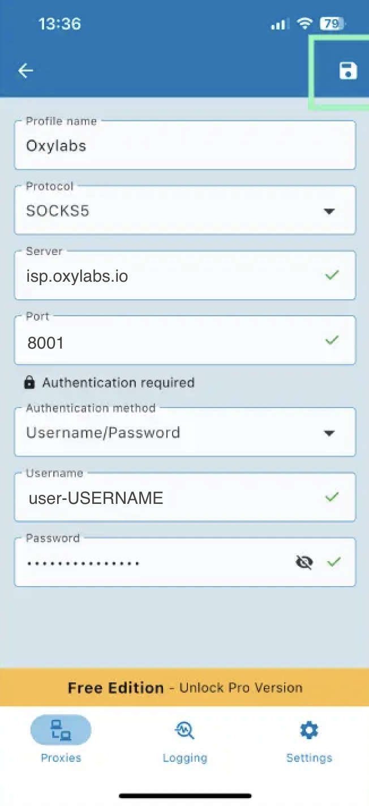Tap the green checkmark in Username field

(x=332, y=497)
